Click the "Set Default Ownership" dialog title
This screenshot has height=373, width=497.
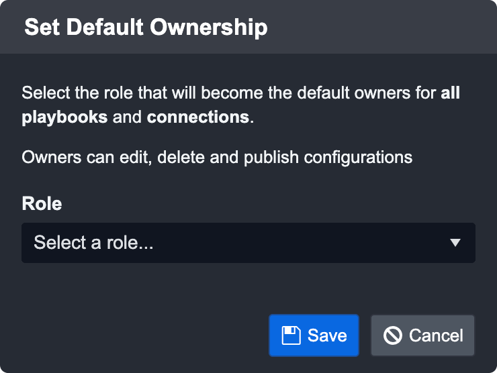146,28
